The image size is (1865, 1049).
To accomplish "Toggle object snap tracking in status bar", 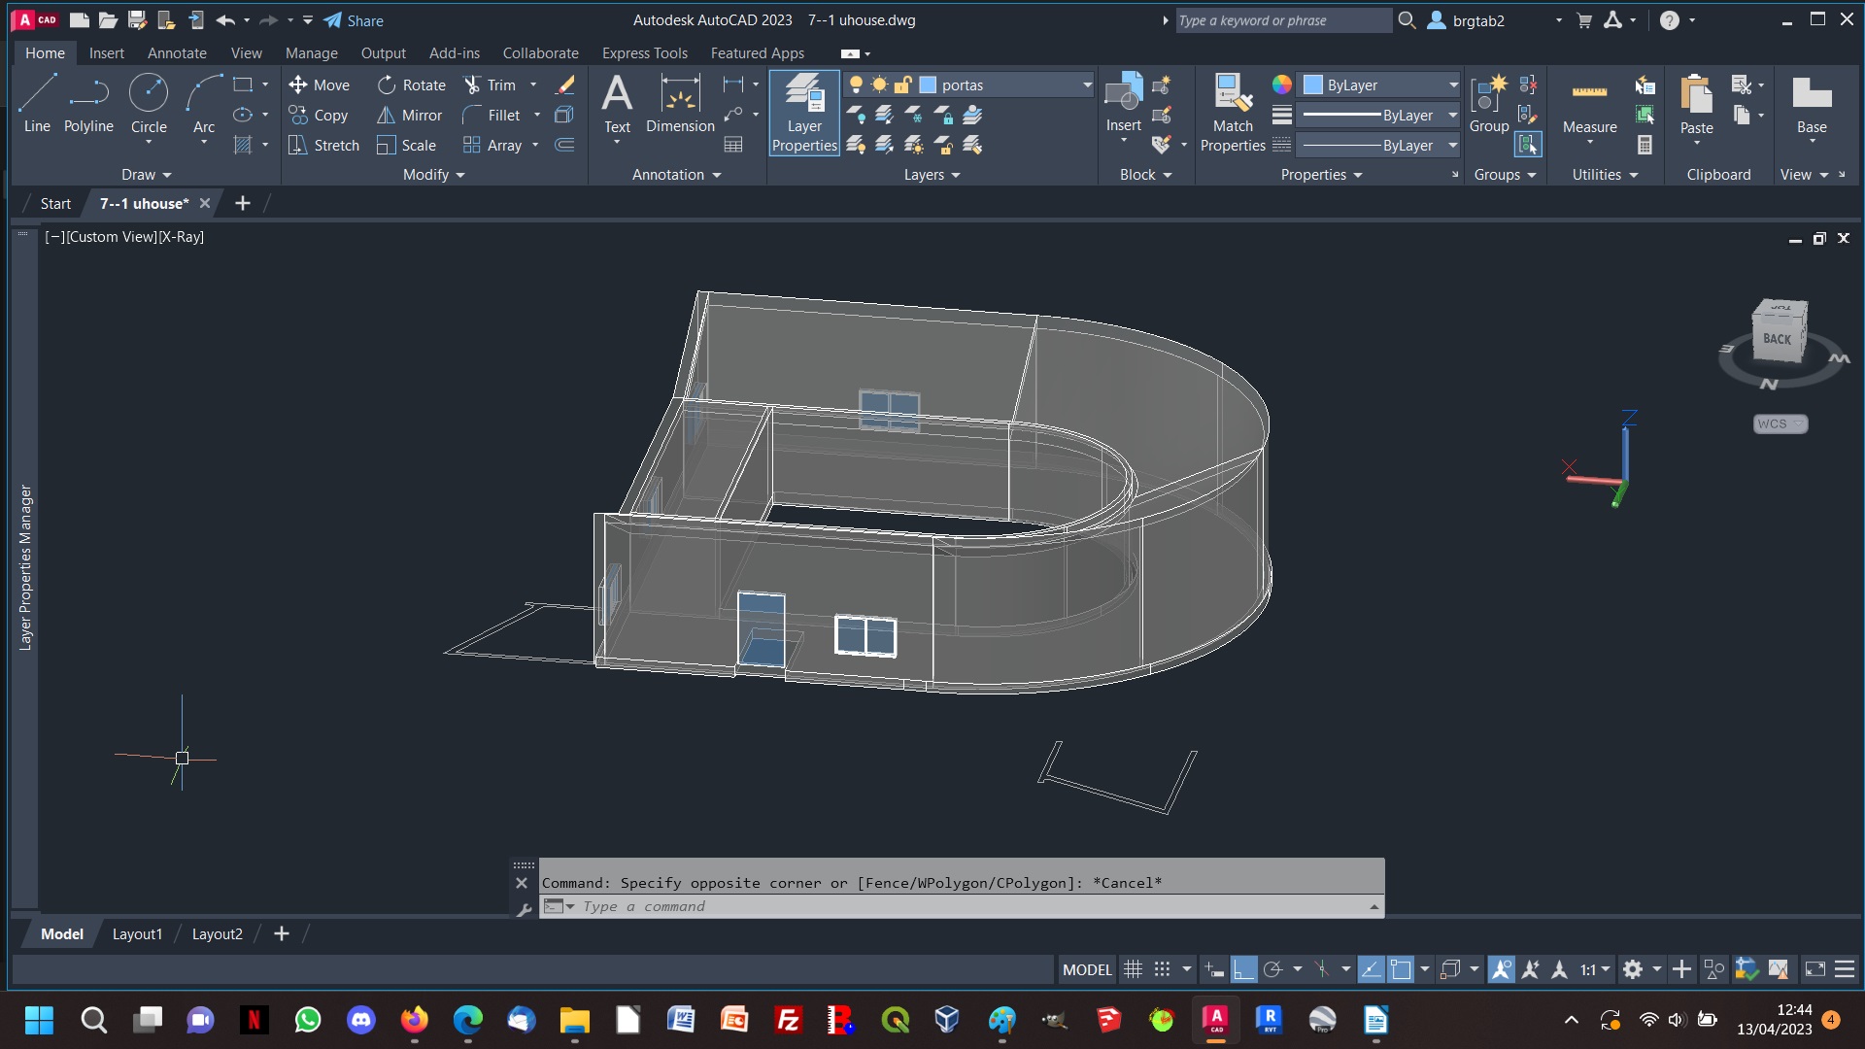I will click(1371, 969).
